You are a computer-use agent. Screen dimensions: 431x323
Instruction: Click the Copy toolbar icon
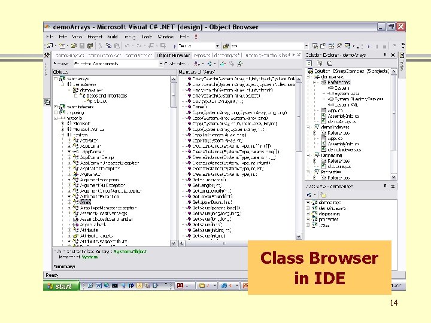coord(109,46)
